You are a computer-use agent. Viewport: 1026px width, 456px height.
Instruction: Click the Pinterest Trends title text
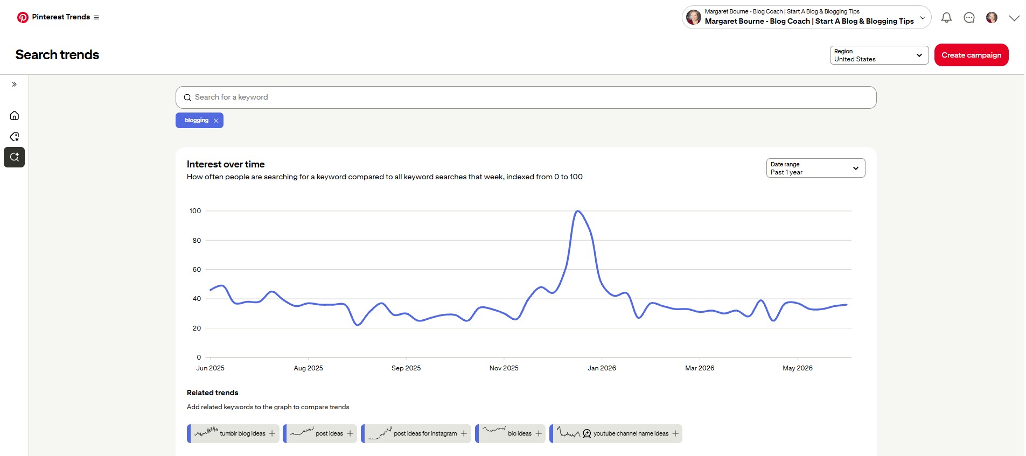coord(61,17)
